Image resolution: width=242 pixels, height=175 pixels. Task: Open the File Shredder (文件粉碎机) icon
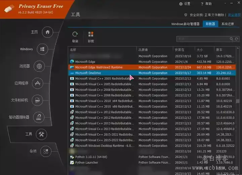tap(37, 100)
